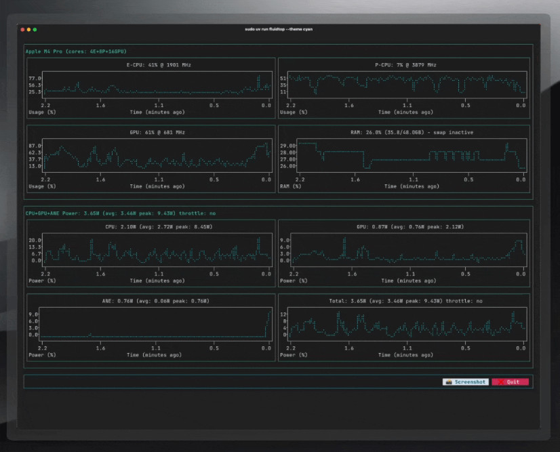560x452 pixels.
Task: Maximize the window using the green dot
Action: (35, 29)
